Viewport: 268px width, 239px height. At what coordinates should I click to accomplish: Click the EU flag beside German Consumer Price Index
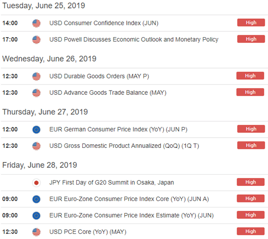36,130
